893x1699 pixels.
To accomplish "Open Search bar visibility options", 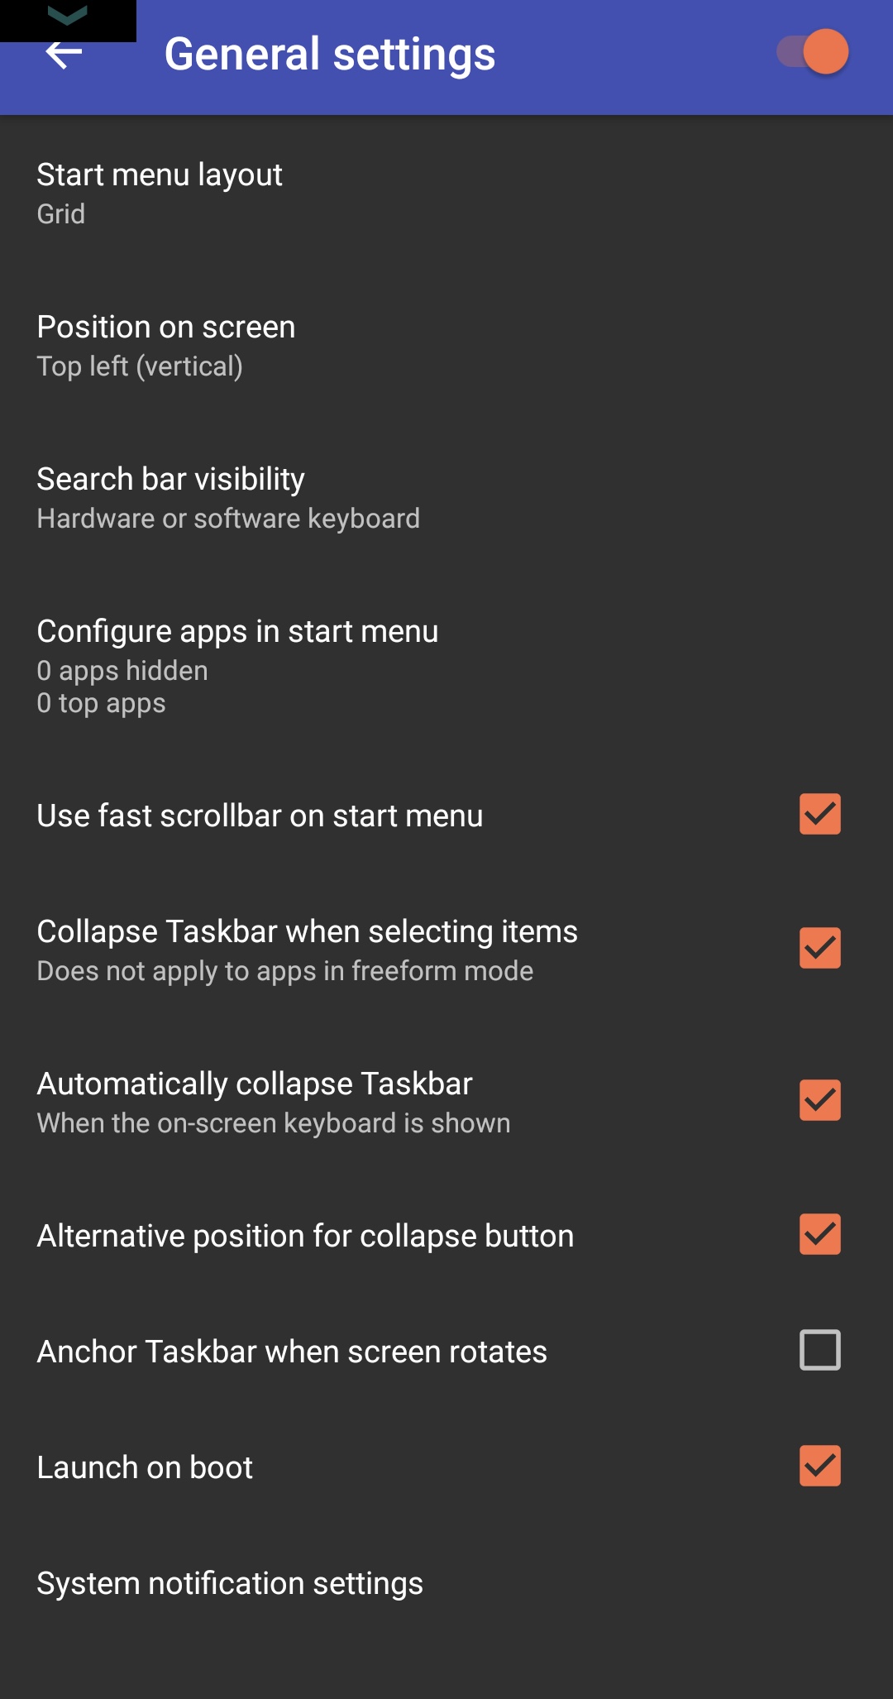I will 446,496.
